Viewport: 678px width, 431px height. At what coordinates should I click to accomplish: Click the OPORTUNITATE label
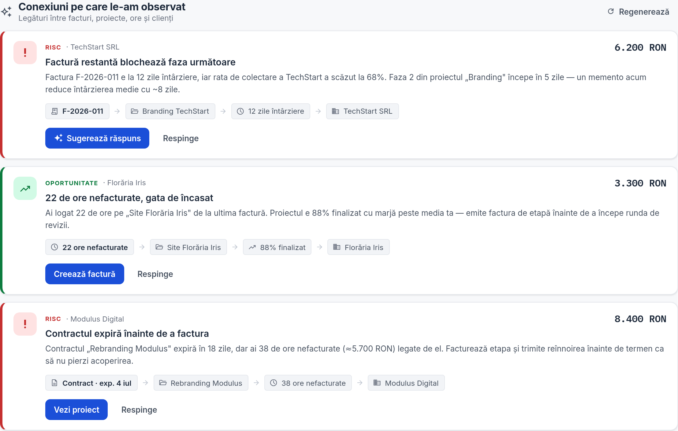pyautogui.click(x=72, y=183)
